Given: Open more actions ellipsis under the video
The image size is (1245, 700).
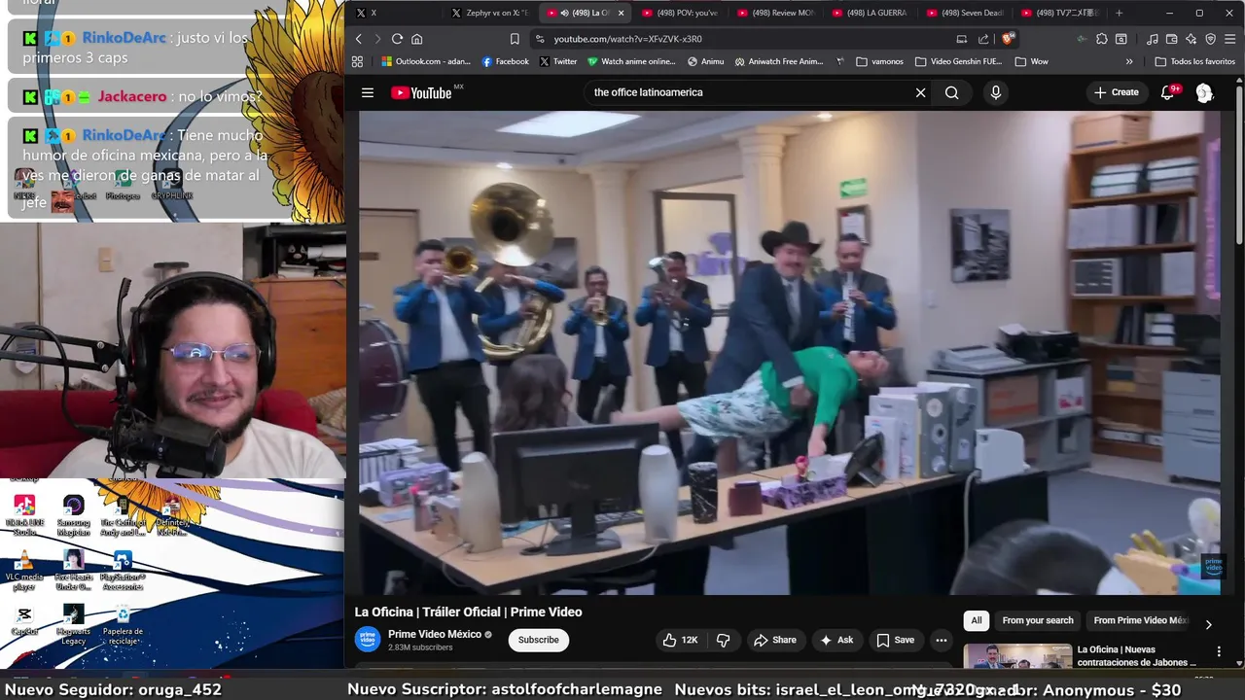Looking at the screenshot, I should (x=941, y=640).
